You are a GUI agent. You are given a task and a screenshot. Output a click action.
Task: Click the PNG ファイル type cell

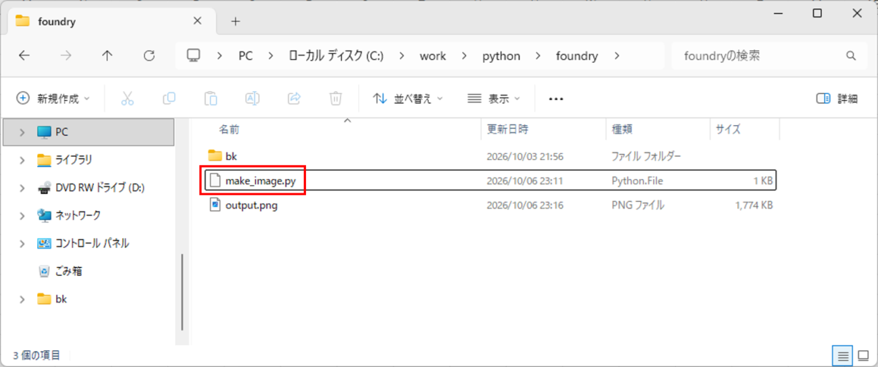pyautogui.click(x=638, y=205)
